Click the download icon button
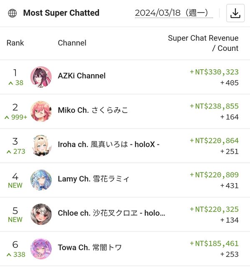 pos(235,13)
